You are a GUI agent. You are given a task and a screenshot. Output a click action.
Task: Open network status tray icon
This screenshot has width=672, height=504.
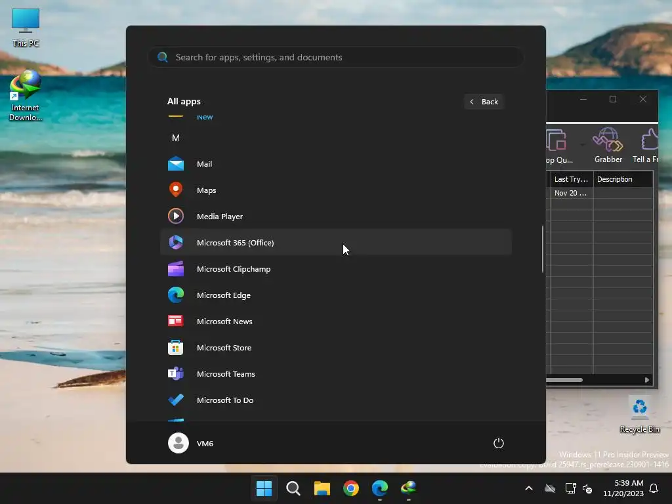click(570, 488)
